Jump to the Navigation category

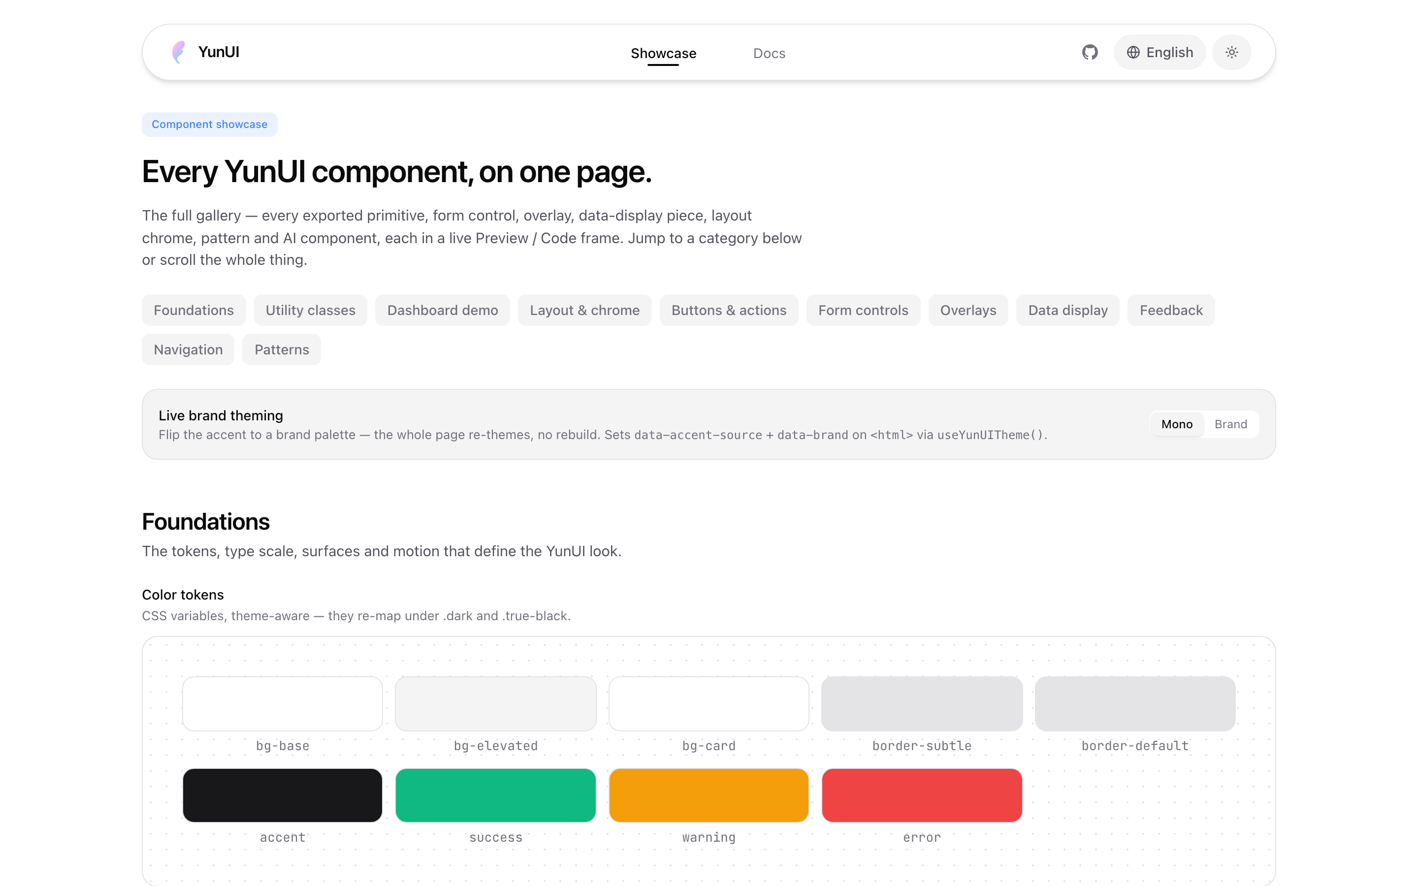[x=188, y=349]
